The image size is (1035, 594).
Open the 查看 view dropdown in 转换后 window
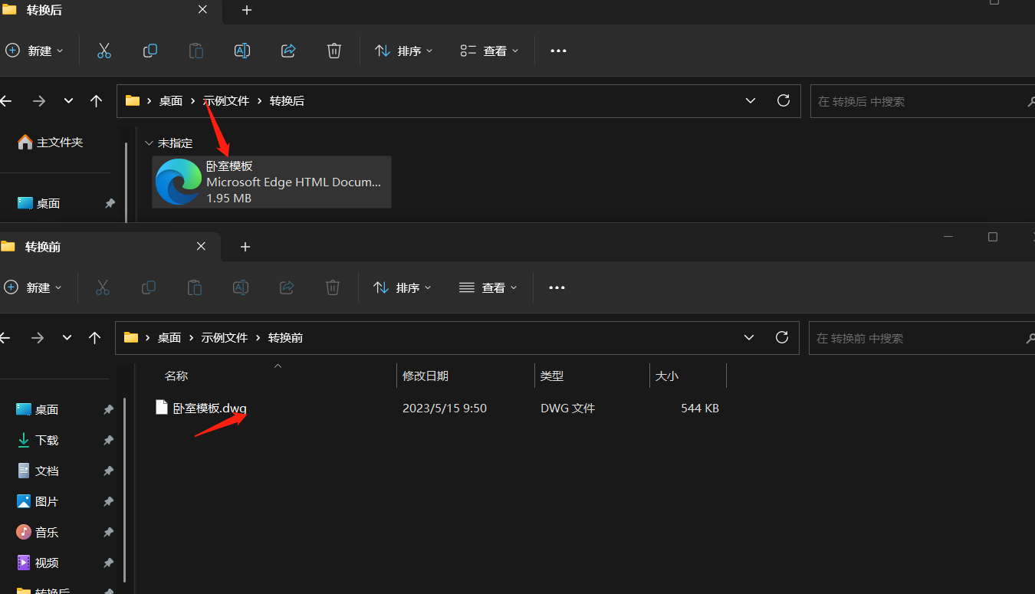(x=490, y=51)
